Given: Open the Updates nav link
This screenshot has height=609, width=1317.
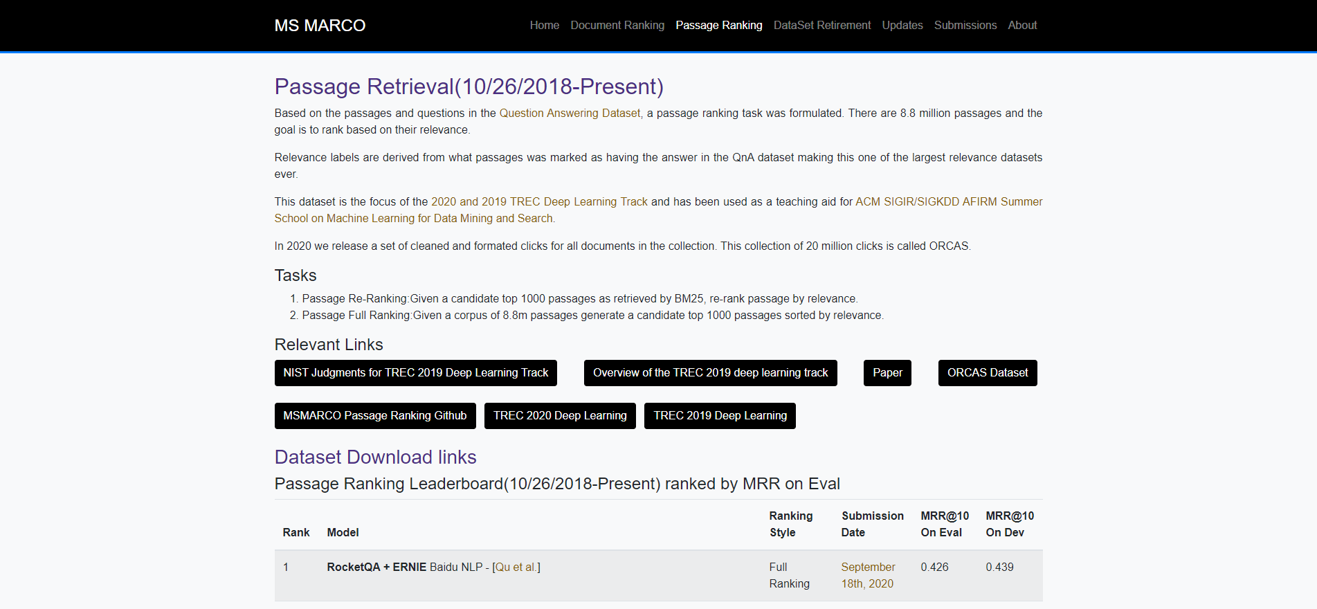Looking at the screenshot, I should [x=902, y=26].
